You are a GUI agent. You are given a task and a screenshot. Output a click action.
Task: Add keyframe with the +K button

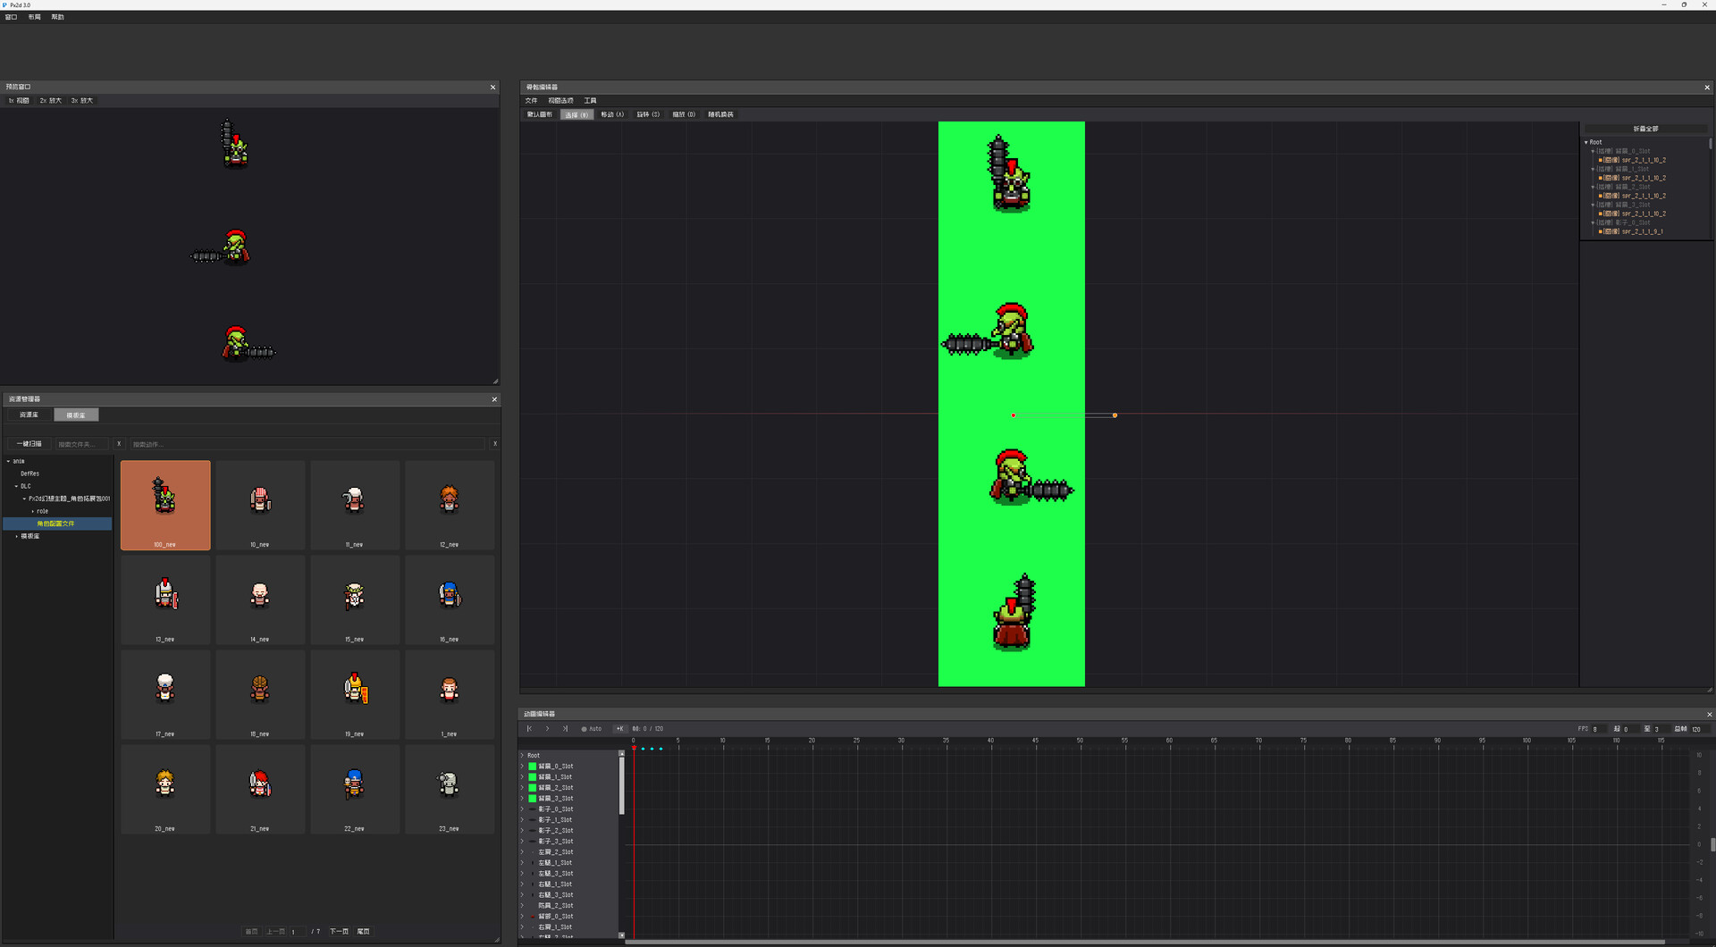pyautogui.click(x=619, y=729)
